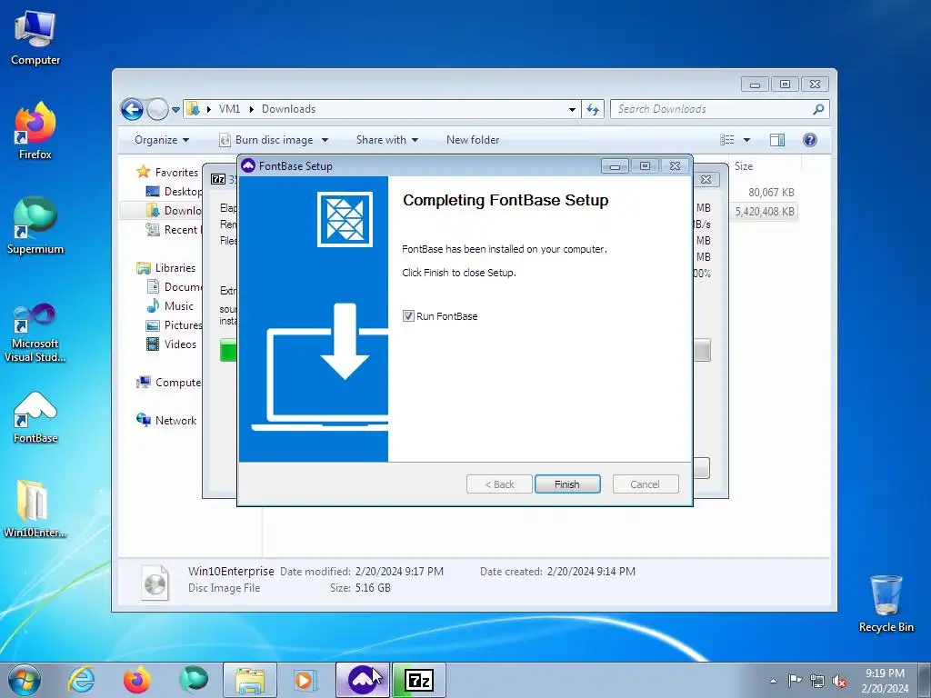Change the view icon in Explorer

tap(726, 140)
